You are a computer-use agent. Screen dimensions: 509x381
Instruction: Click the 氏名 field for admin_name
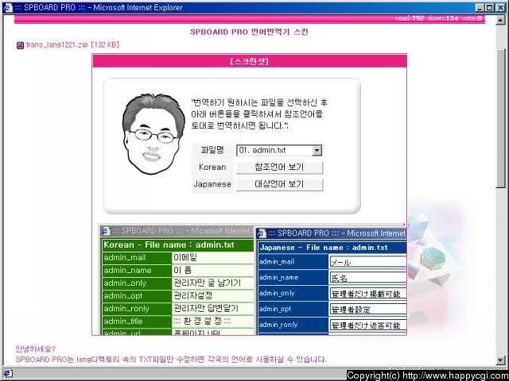(367, 278)
